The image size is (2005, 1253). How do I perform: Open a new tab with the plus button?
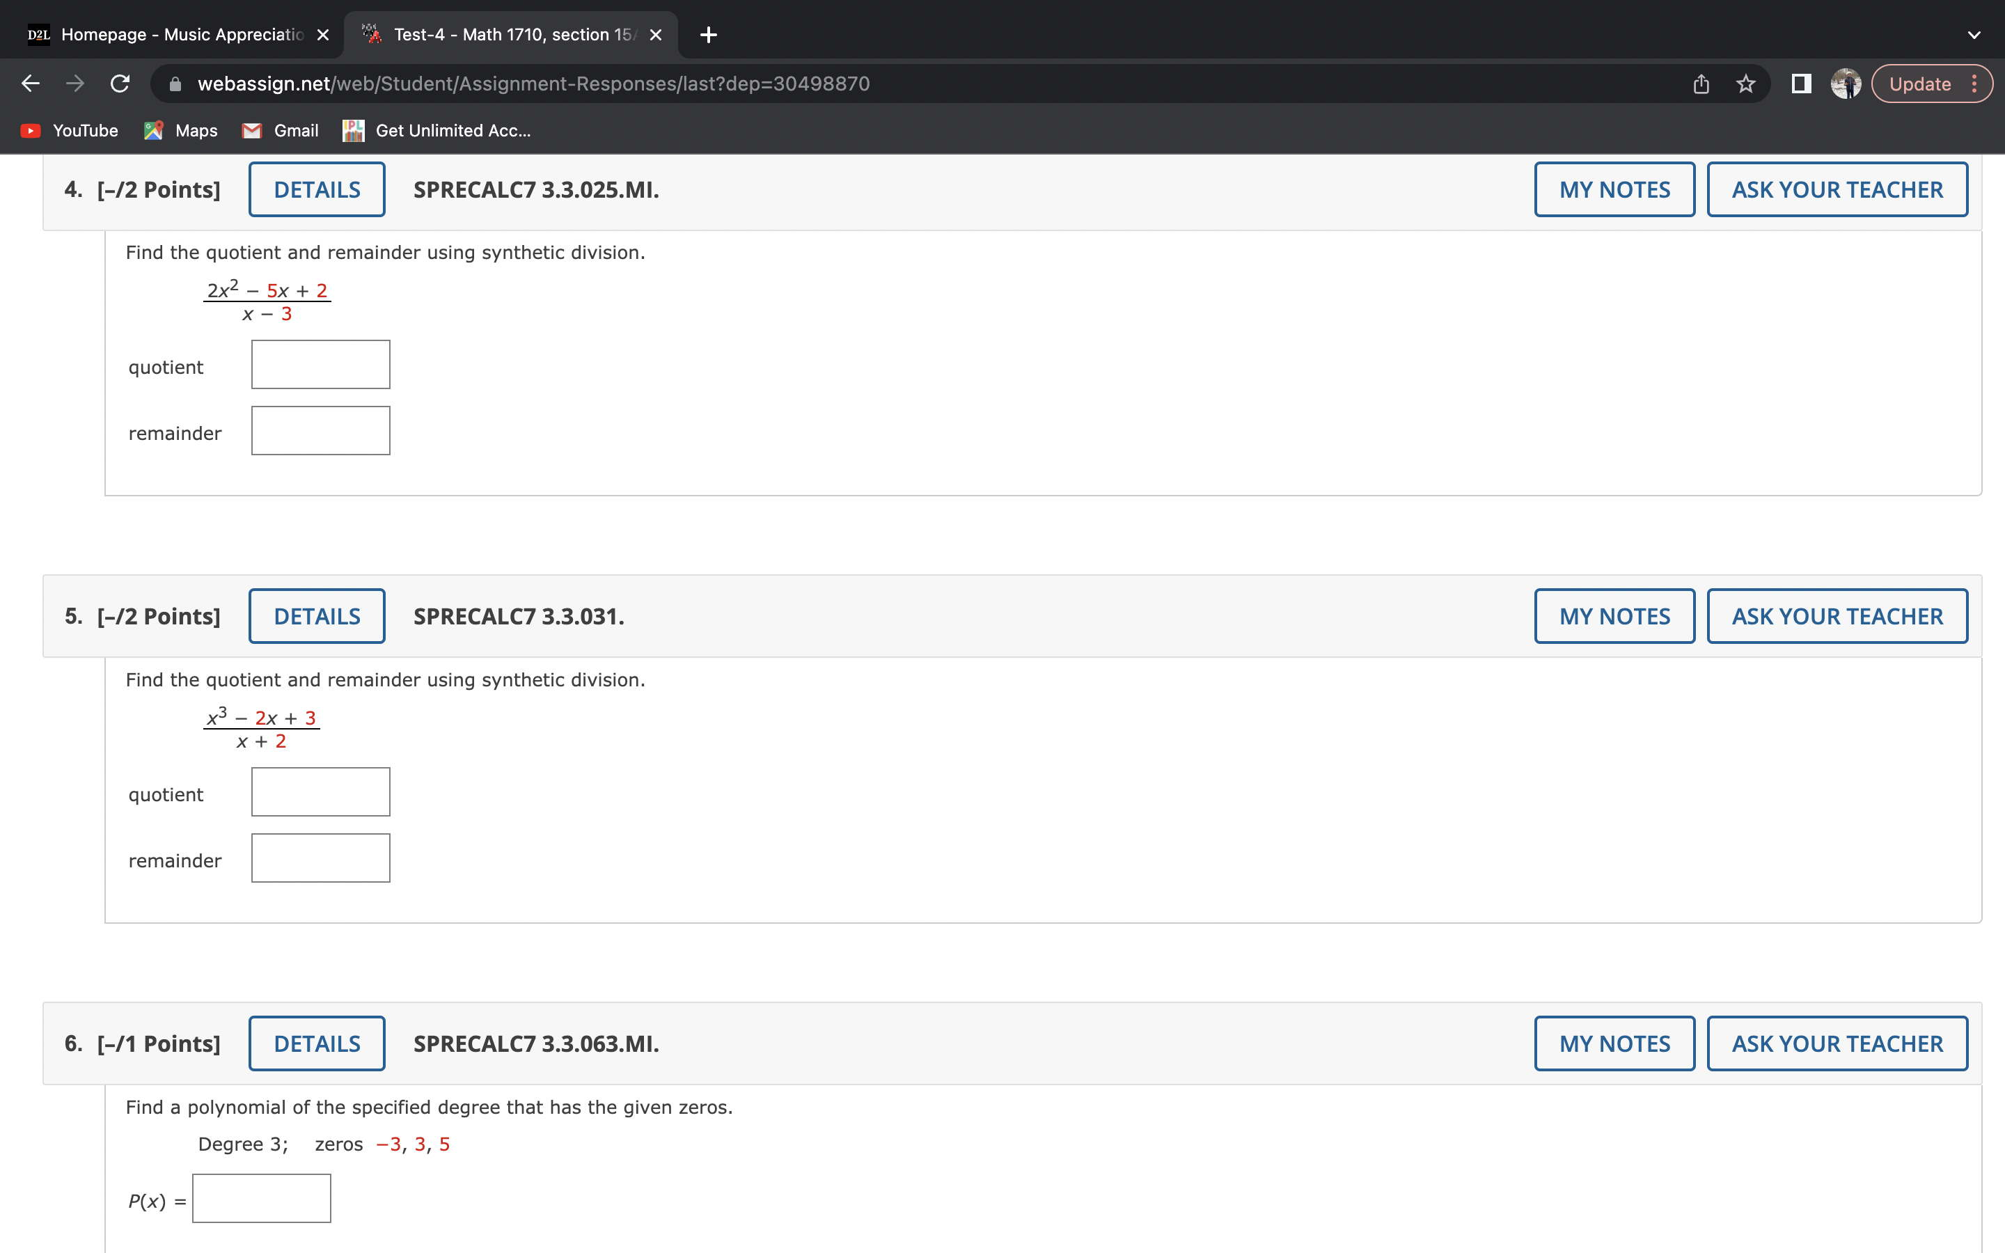(x=707, y=34)
